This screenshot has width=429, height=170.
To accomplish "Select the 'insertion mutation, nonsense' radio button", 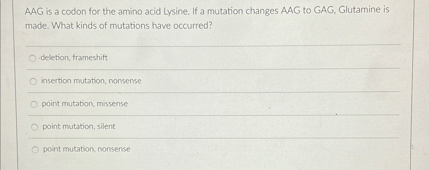I will tap(33, 81).
